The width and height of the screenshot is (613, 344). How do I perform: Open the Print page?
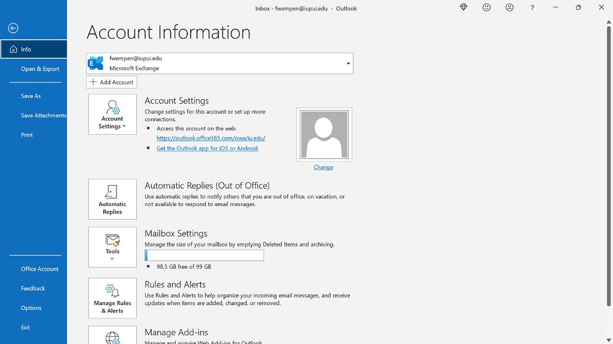(27, 135)
